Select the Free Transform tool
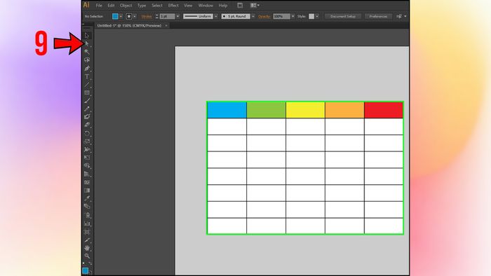 tap(87, 158)
